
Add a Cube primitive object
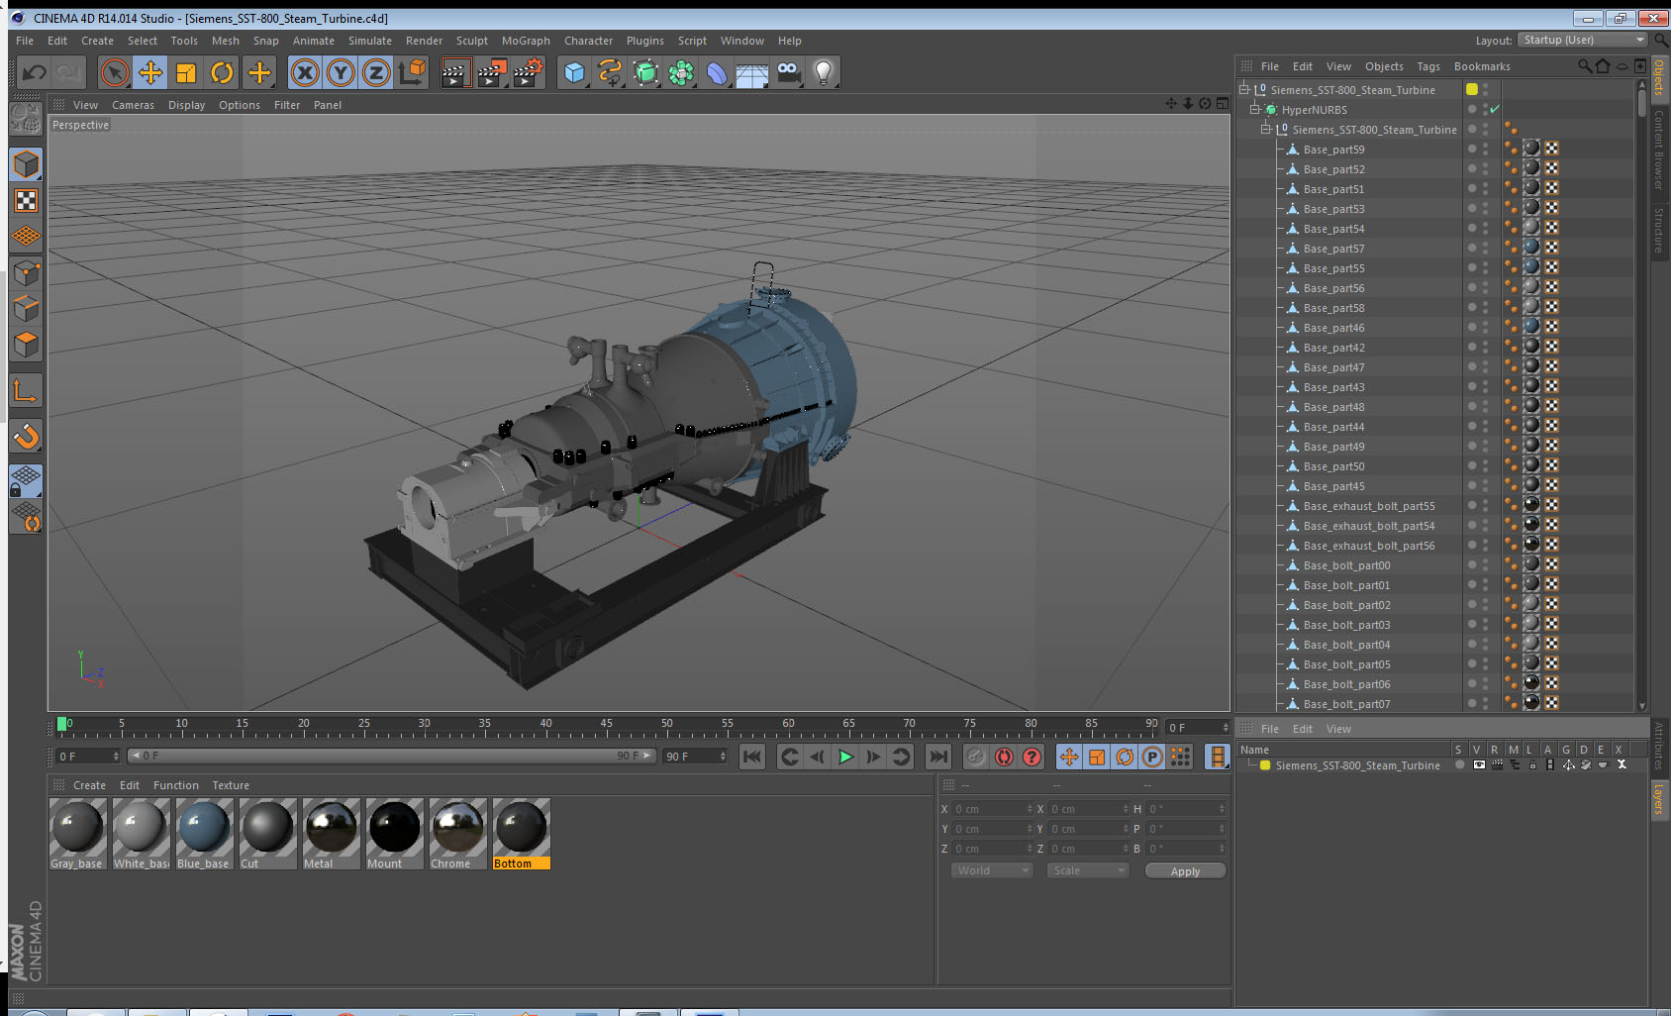[574, 72]
